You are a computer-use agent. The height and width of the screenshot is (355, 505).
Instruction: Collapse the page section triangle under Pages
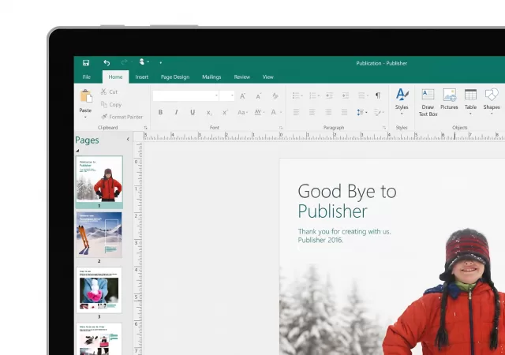pos(77,151)
